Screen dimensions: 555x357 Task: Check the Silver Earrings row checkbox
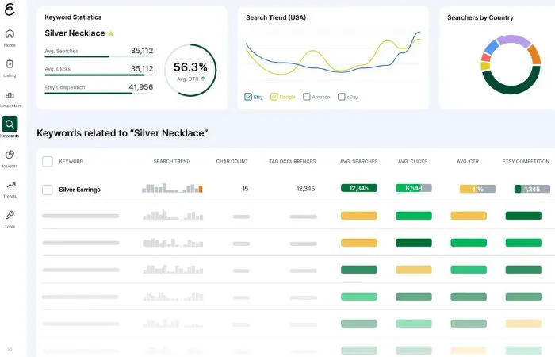(48, 190)
